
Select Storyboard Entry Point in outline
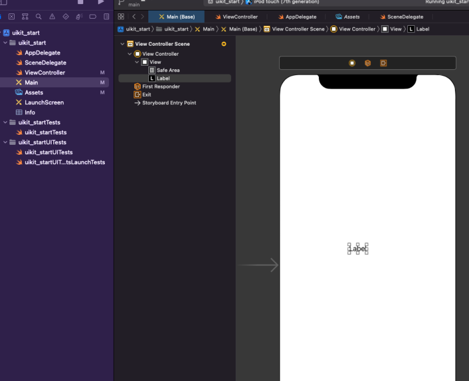pos(169,103)
